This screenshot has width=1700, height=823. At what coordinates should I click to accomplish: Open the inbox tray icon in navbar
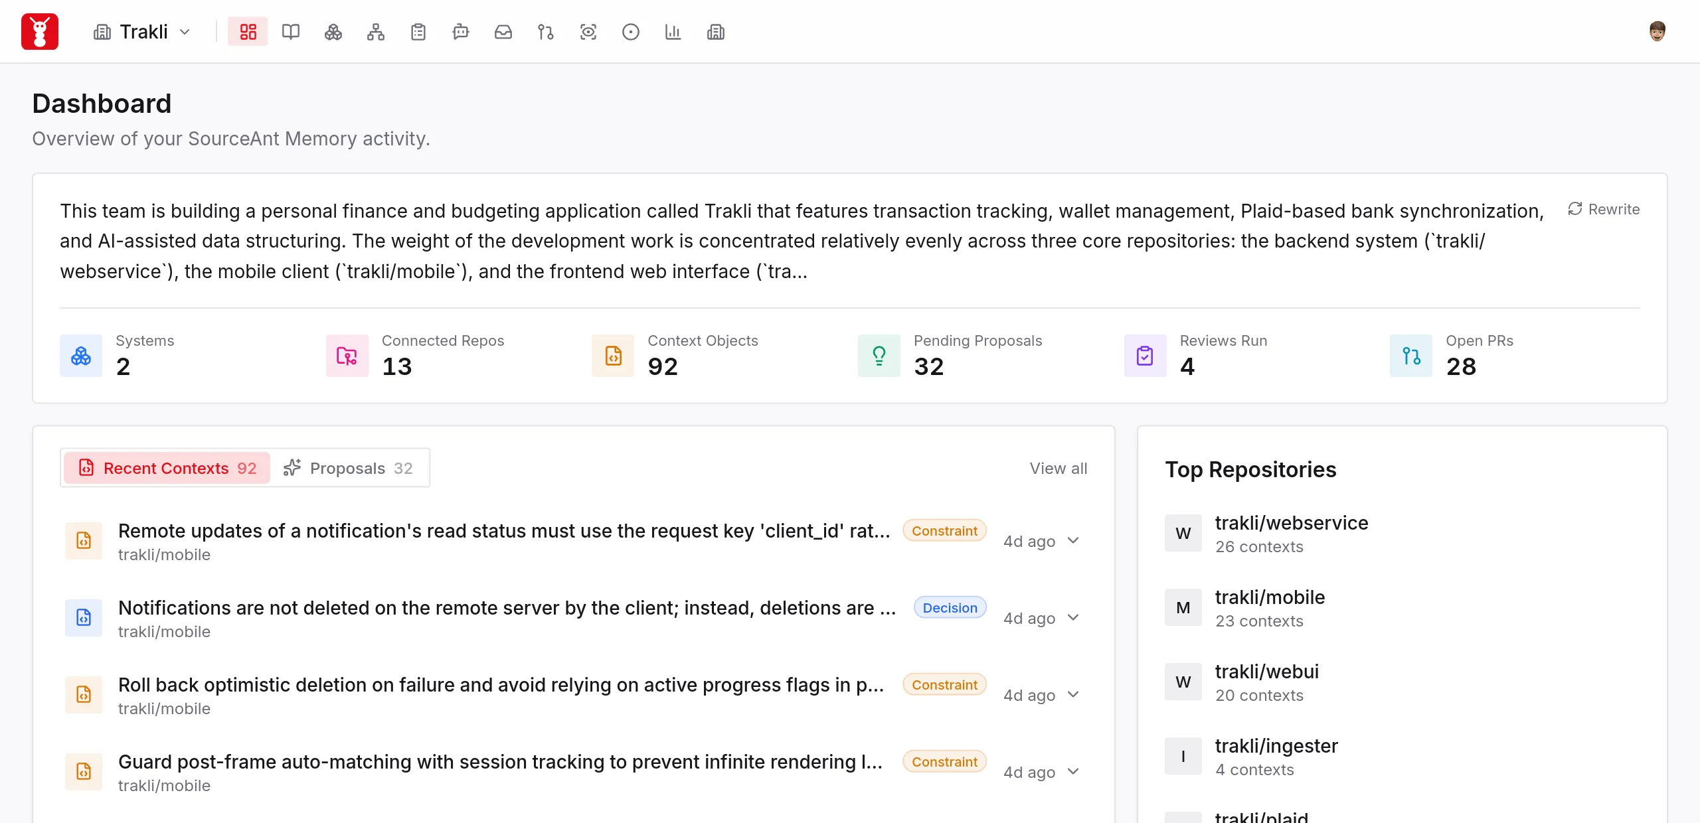(x=503, y=32)
